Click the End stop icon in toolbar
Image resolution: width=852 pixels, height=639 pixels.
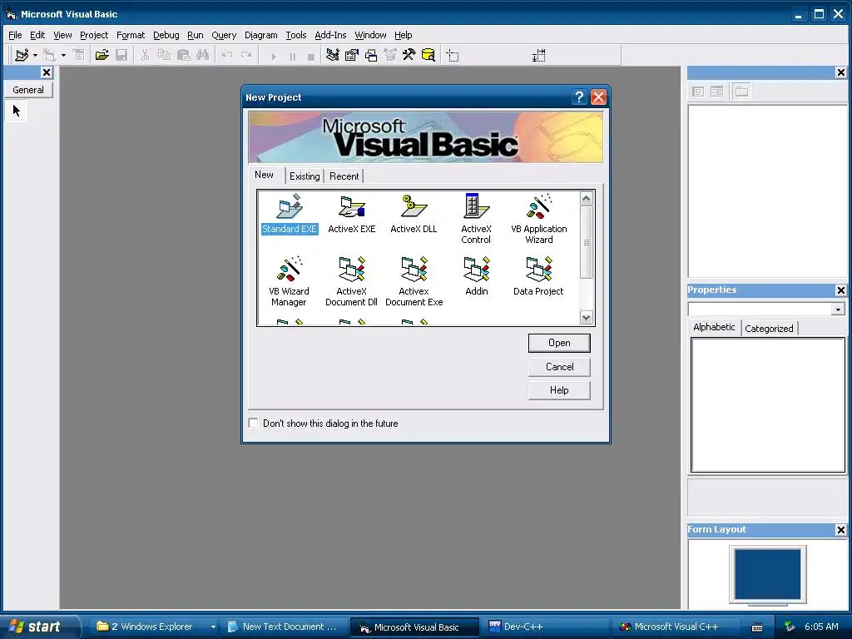pyautogui.click(x=311, y=56)
